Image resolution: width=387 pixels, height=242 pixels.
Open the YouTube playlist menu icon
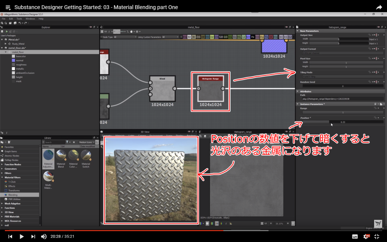(8, 7)
